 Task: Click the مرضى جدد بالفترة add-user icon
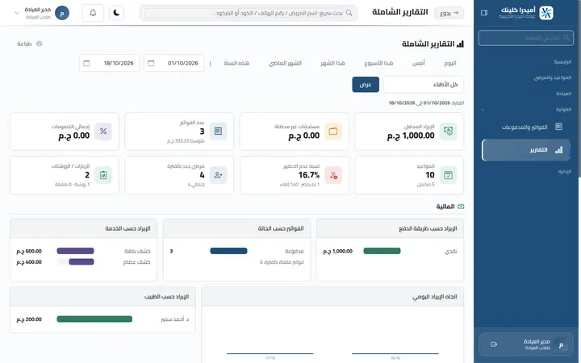(x=218, y=175)
